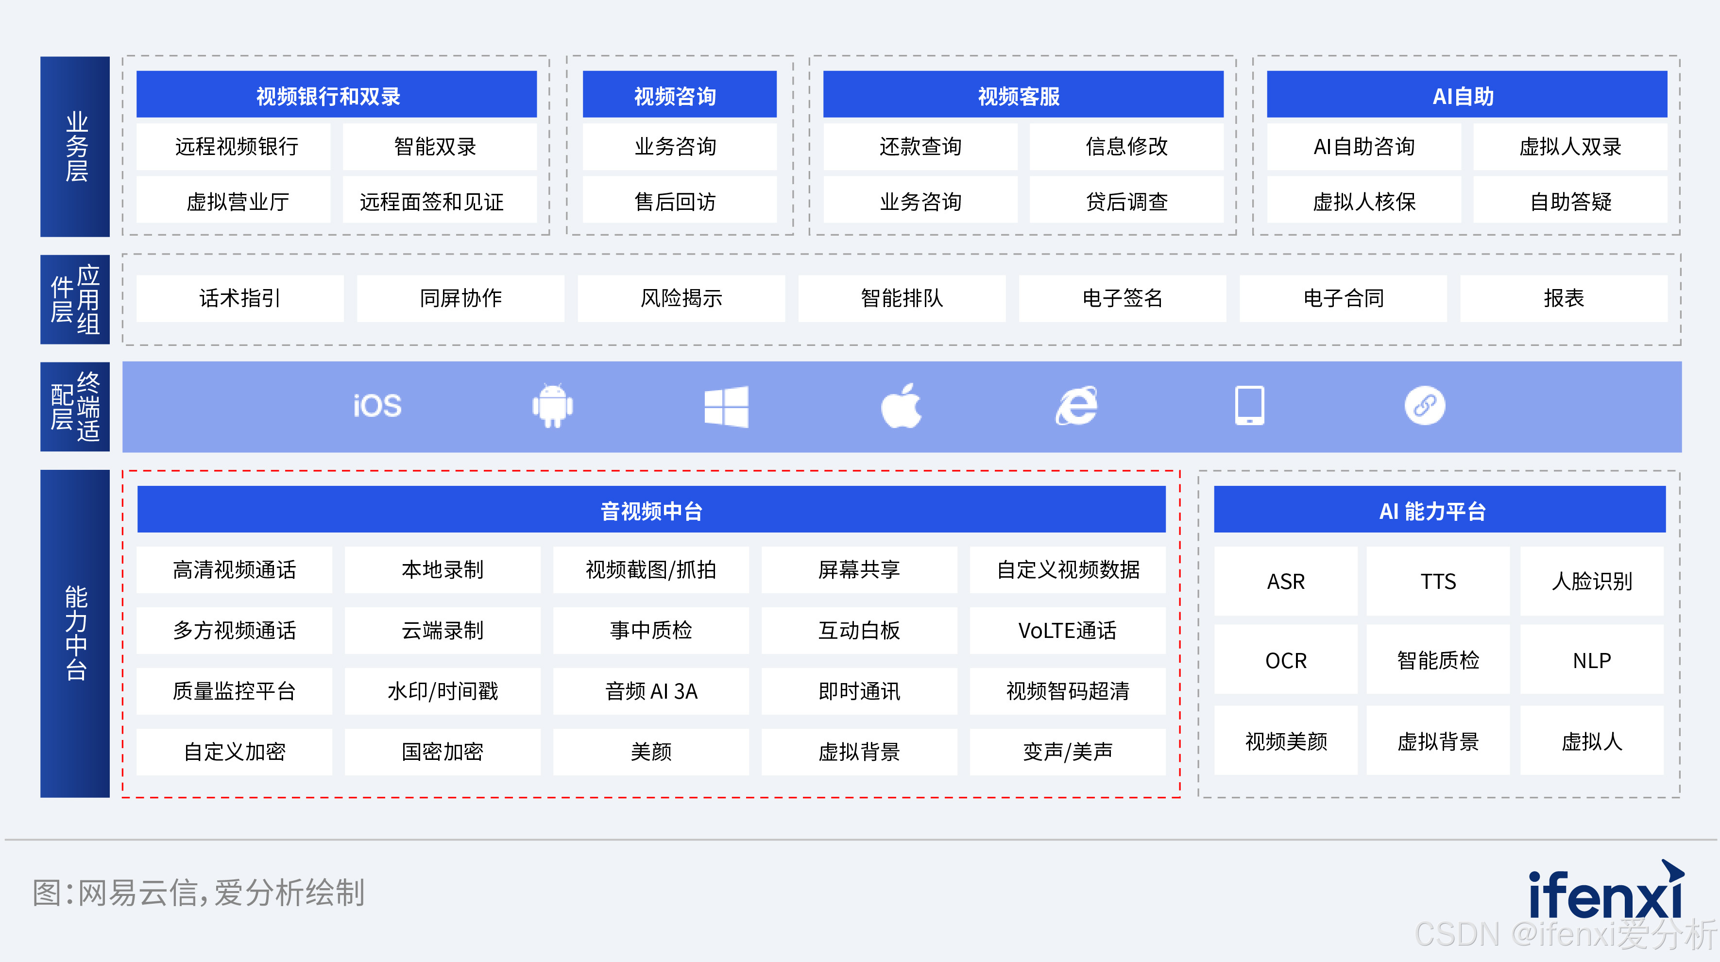Select the AI自助 header
1720x962 pixels.
(x=1466, y=95)
